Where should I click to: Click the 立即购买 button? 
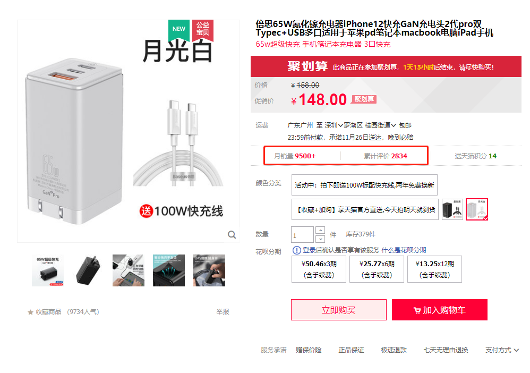pos(339,310)
